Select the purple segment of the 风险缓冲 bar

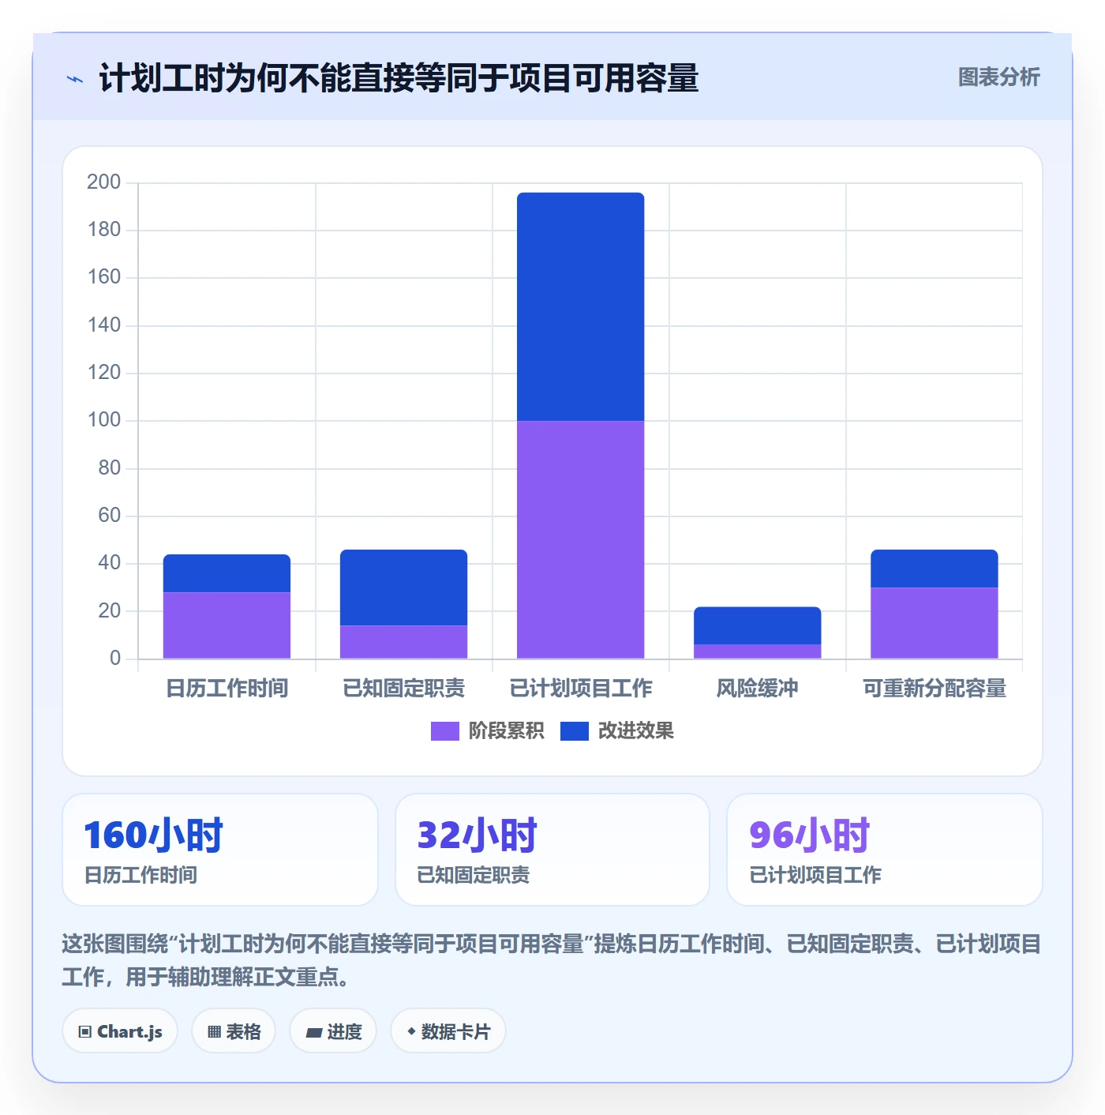point(757,651)
